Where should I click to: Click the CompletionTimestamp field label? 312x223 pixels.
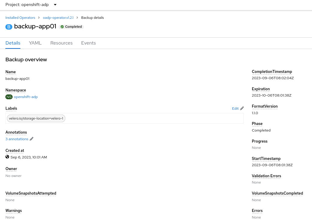[272, 72]
